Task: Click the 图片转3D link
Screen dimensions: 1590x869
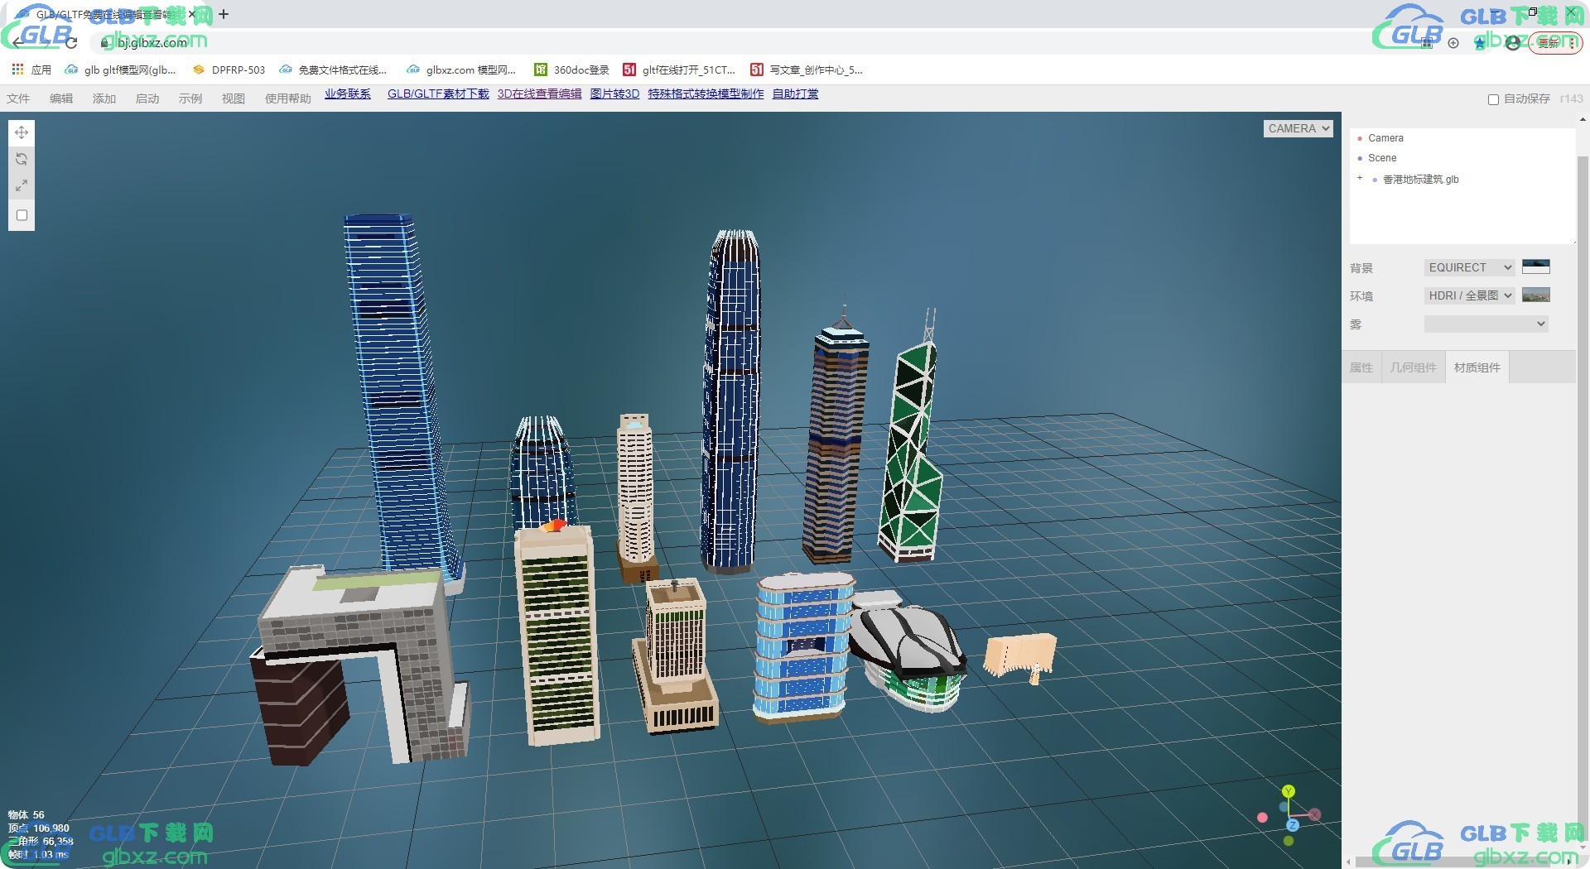Action: pyautogui.click(x=614, y=94)
